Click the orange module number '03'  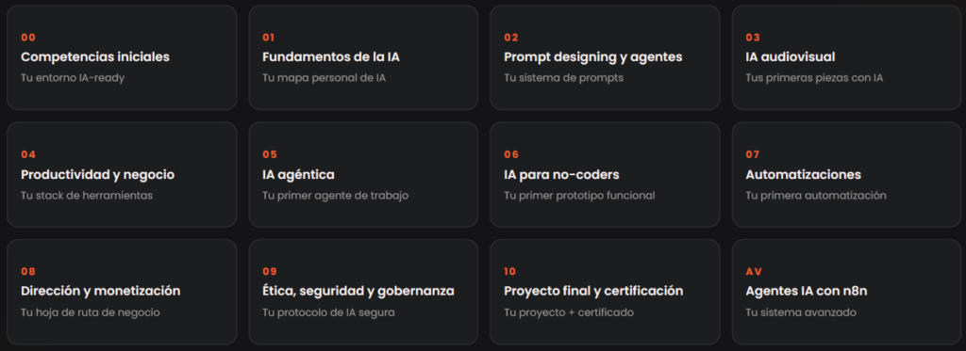(x=753, y=38)
